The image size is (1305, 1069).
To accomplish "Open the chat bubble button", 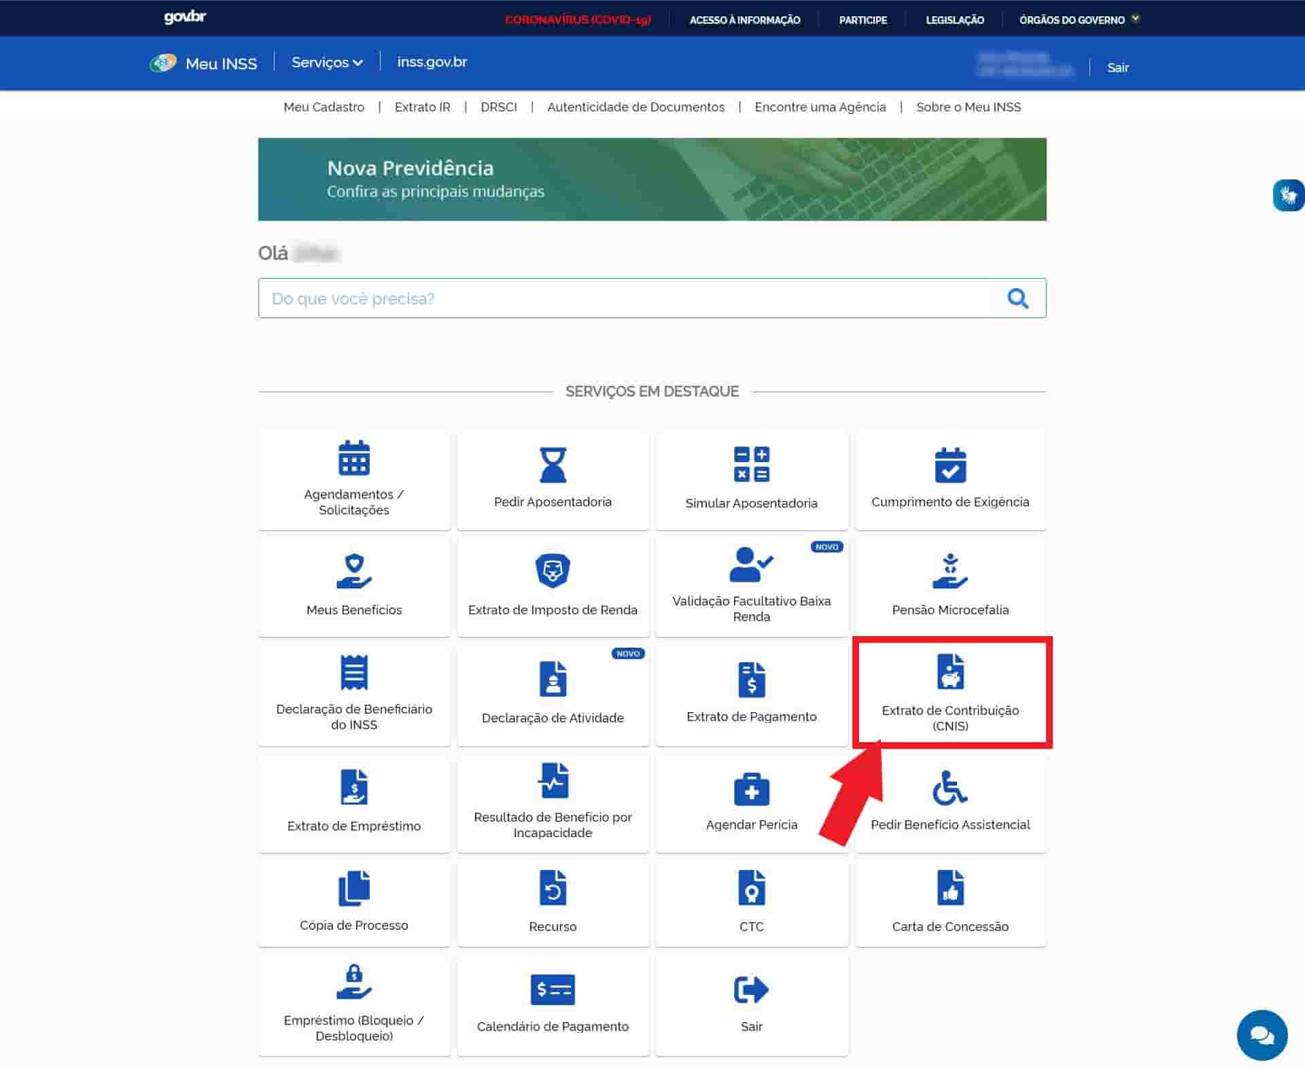I will point(1262,1035).
